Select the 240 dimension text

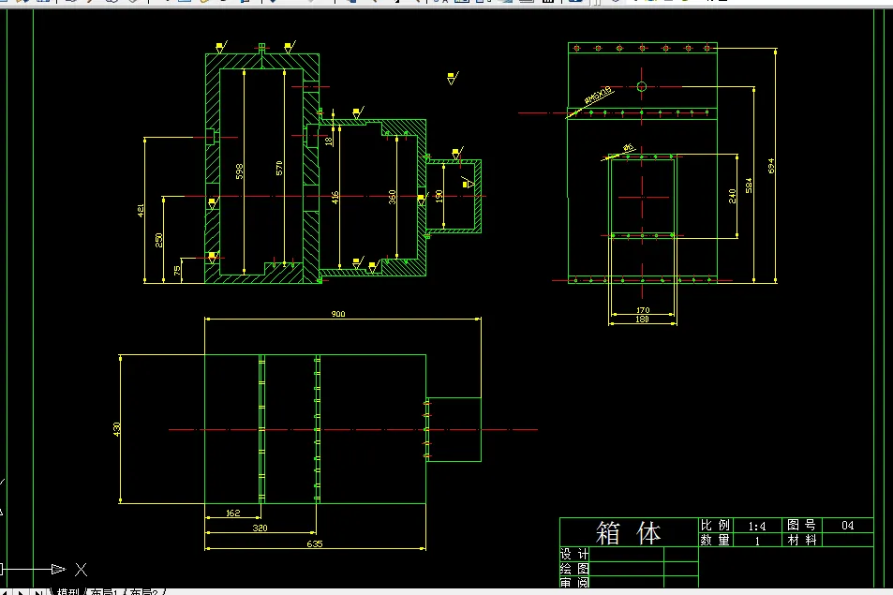tap(732, 197)
